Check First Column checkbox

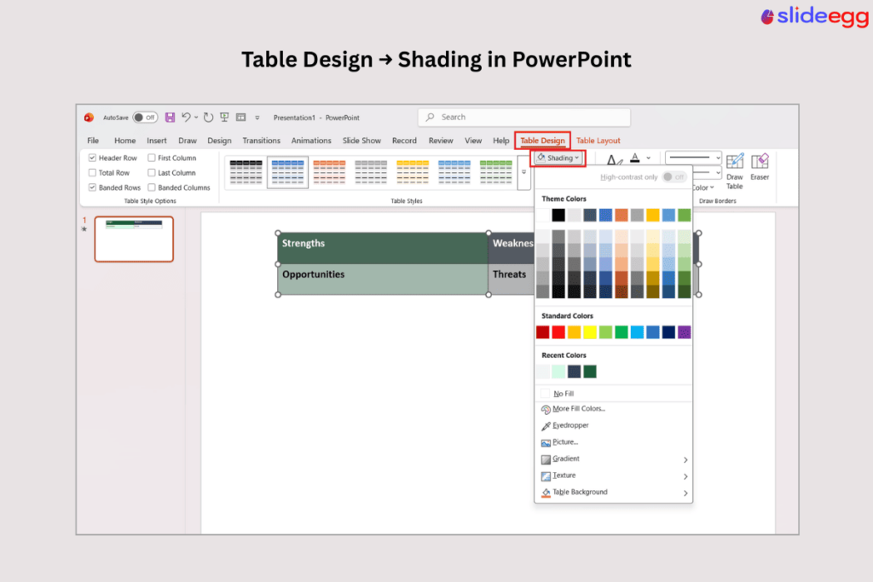[152, 158]
